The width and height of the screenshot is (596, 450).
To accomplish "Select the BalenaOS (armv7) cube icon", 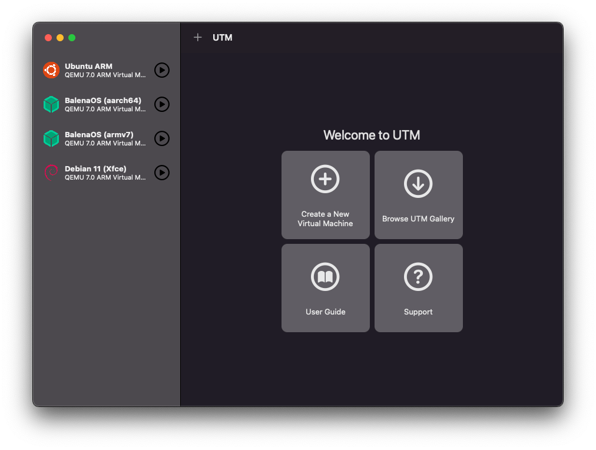I will (51, 138).
